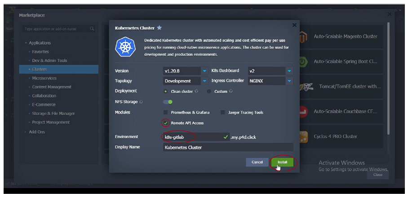Click the Magento cluster logo icon
Viewport: 408px width, 197px height.
(x=303, y=37)
